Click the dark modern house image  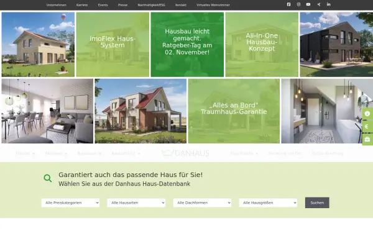tap(336, 45)
